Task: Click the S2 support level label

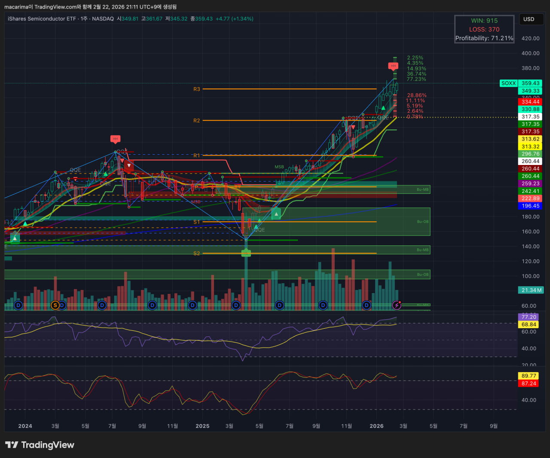Action: (x=196, y=253)
